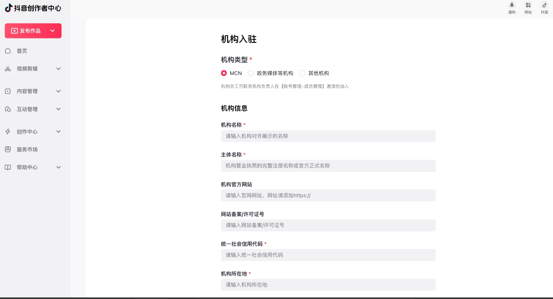Viewport: 553px width, 299px height.
Task: Click the scissors icon beside 视频剪辑
Action: click(8, 69)
